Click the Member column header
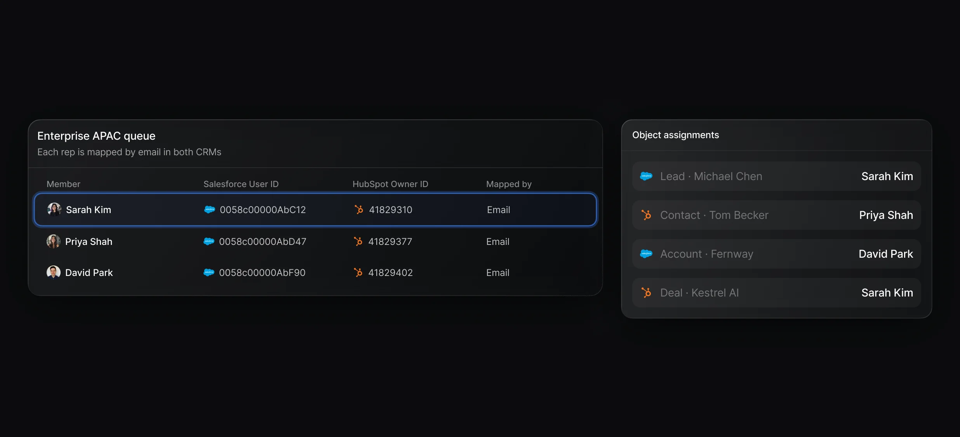 tap(63, 184)
